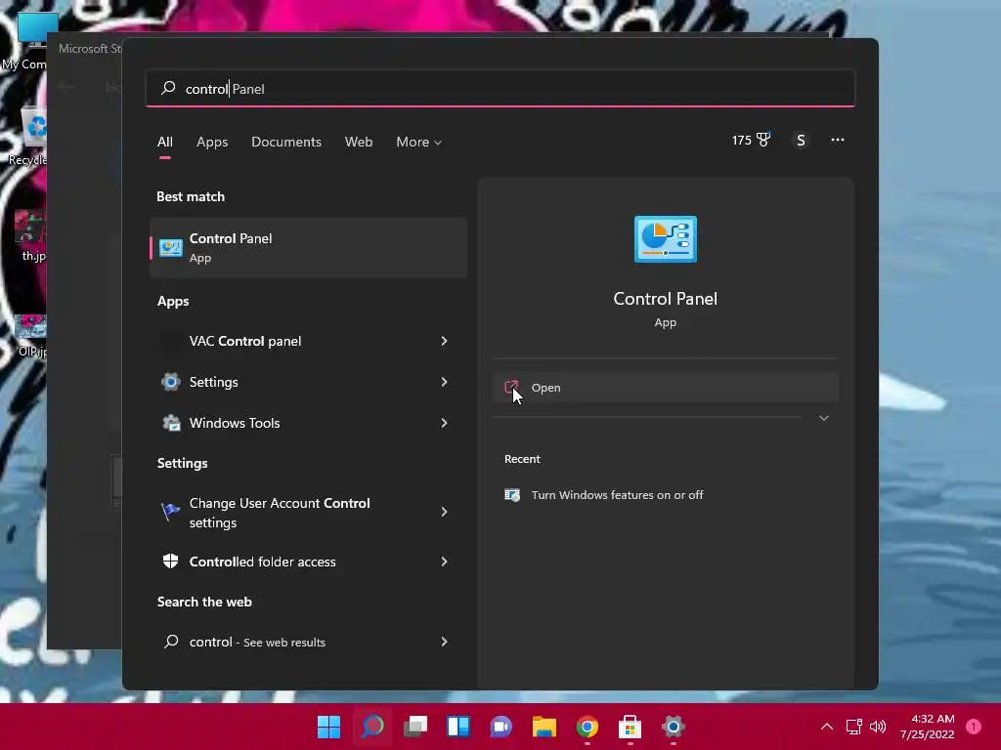
Task: Launch Google Chrome from taskbar
Action: [588, 727]
